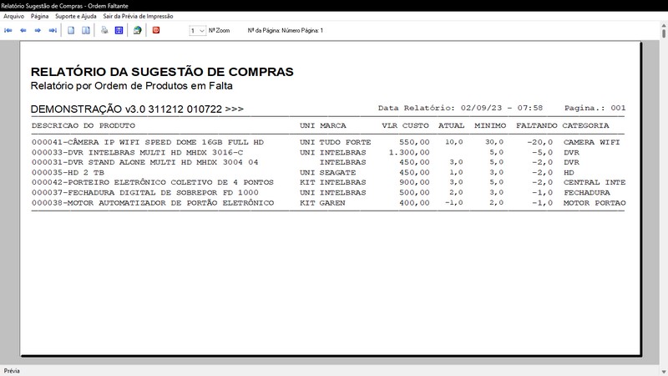The width and height of the screenshot is (668, 376).
Task: Click the blue save/export icon
Action: click(119, 30)
